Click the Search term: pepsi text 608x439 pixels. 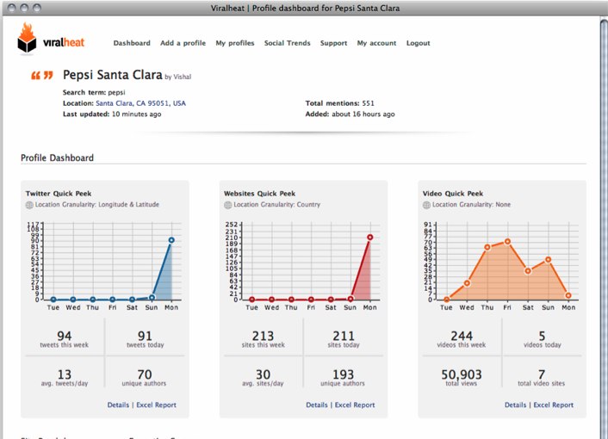94,92
